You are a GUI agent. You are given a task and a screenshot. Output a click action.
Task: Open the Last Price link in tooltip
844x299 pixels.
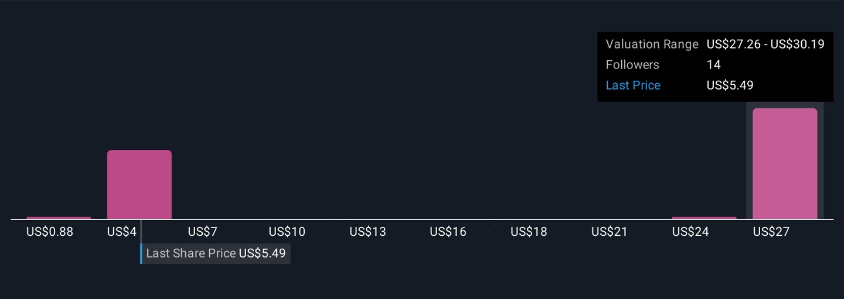tap(633, 85)
